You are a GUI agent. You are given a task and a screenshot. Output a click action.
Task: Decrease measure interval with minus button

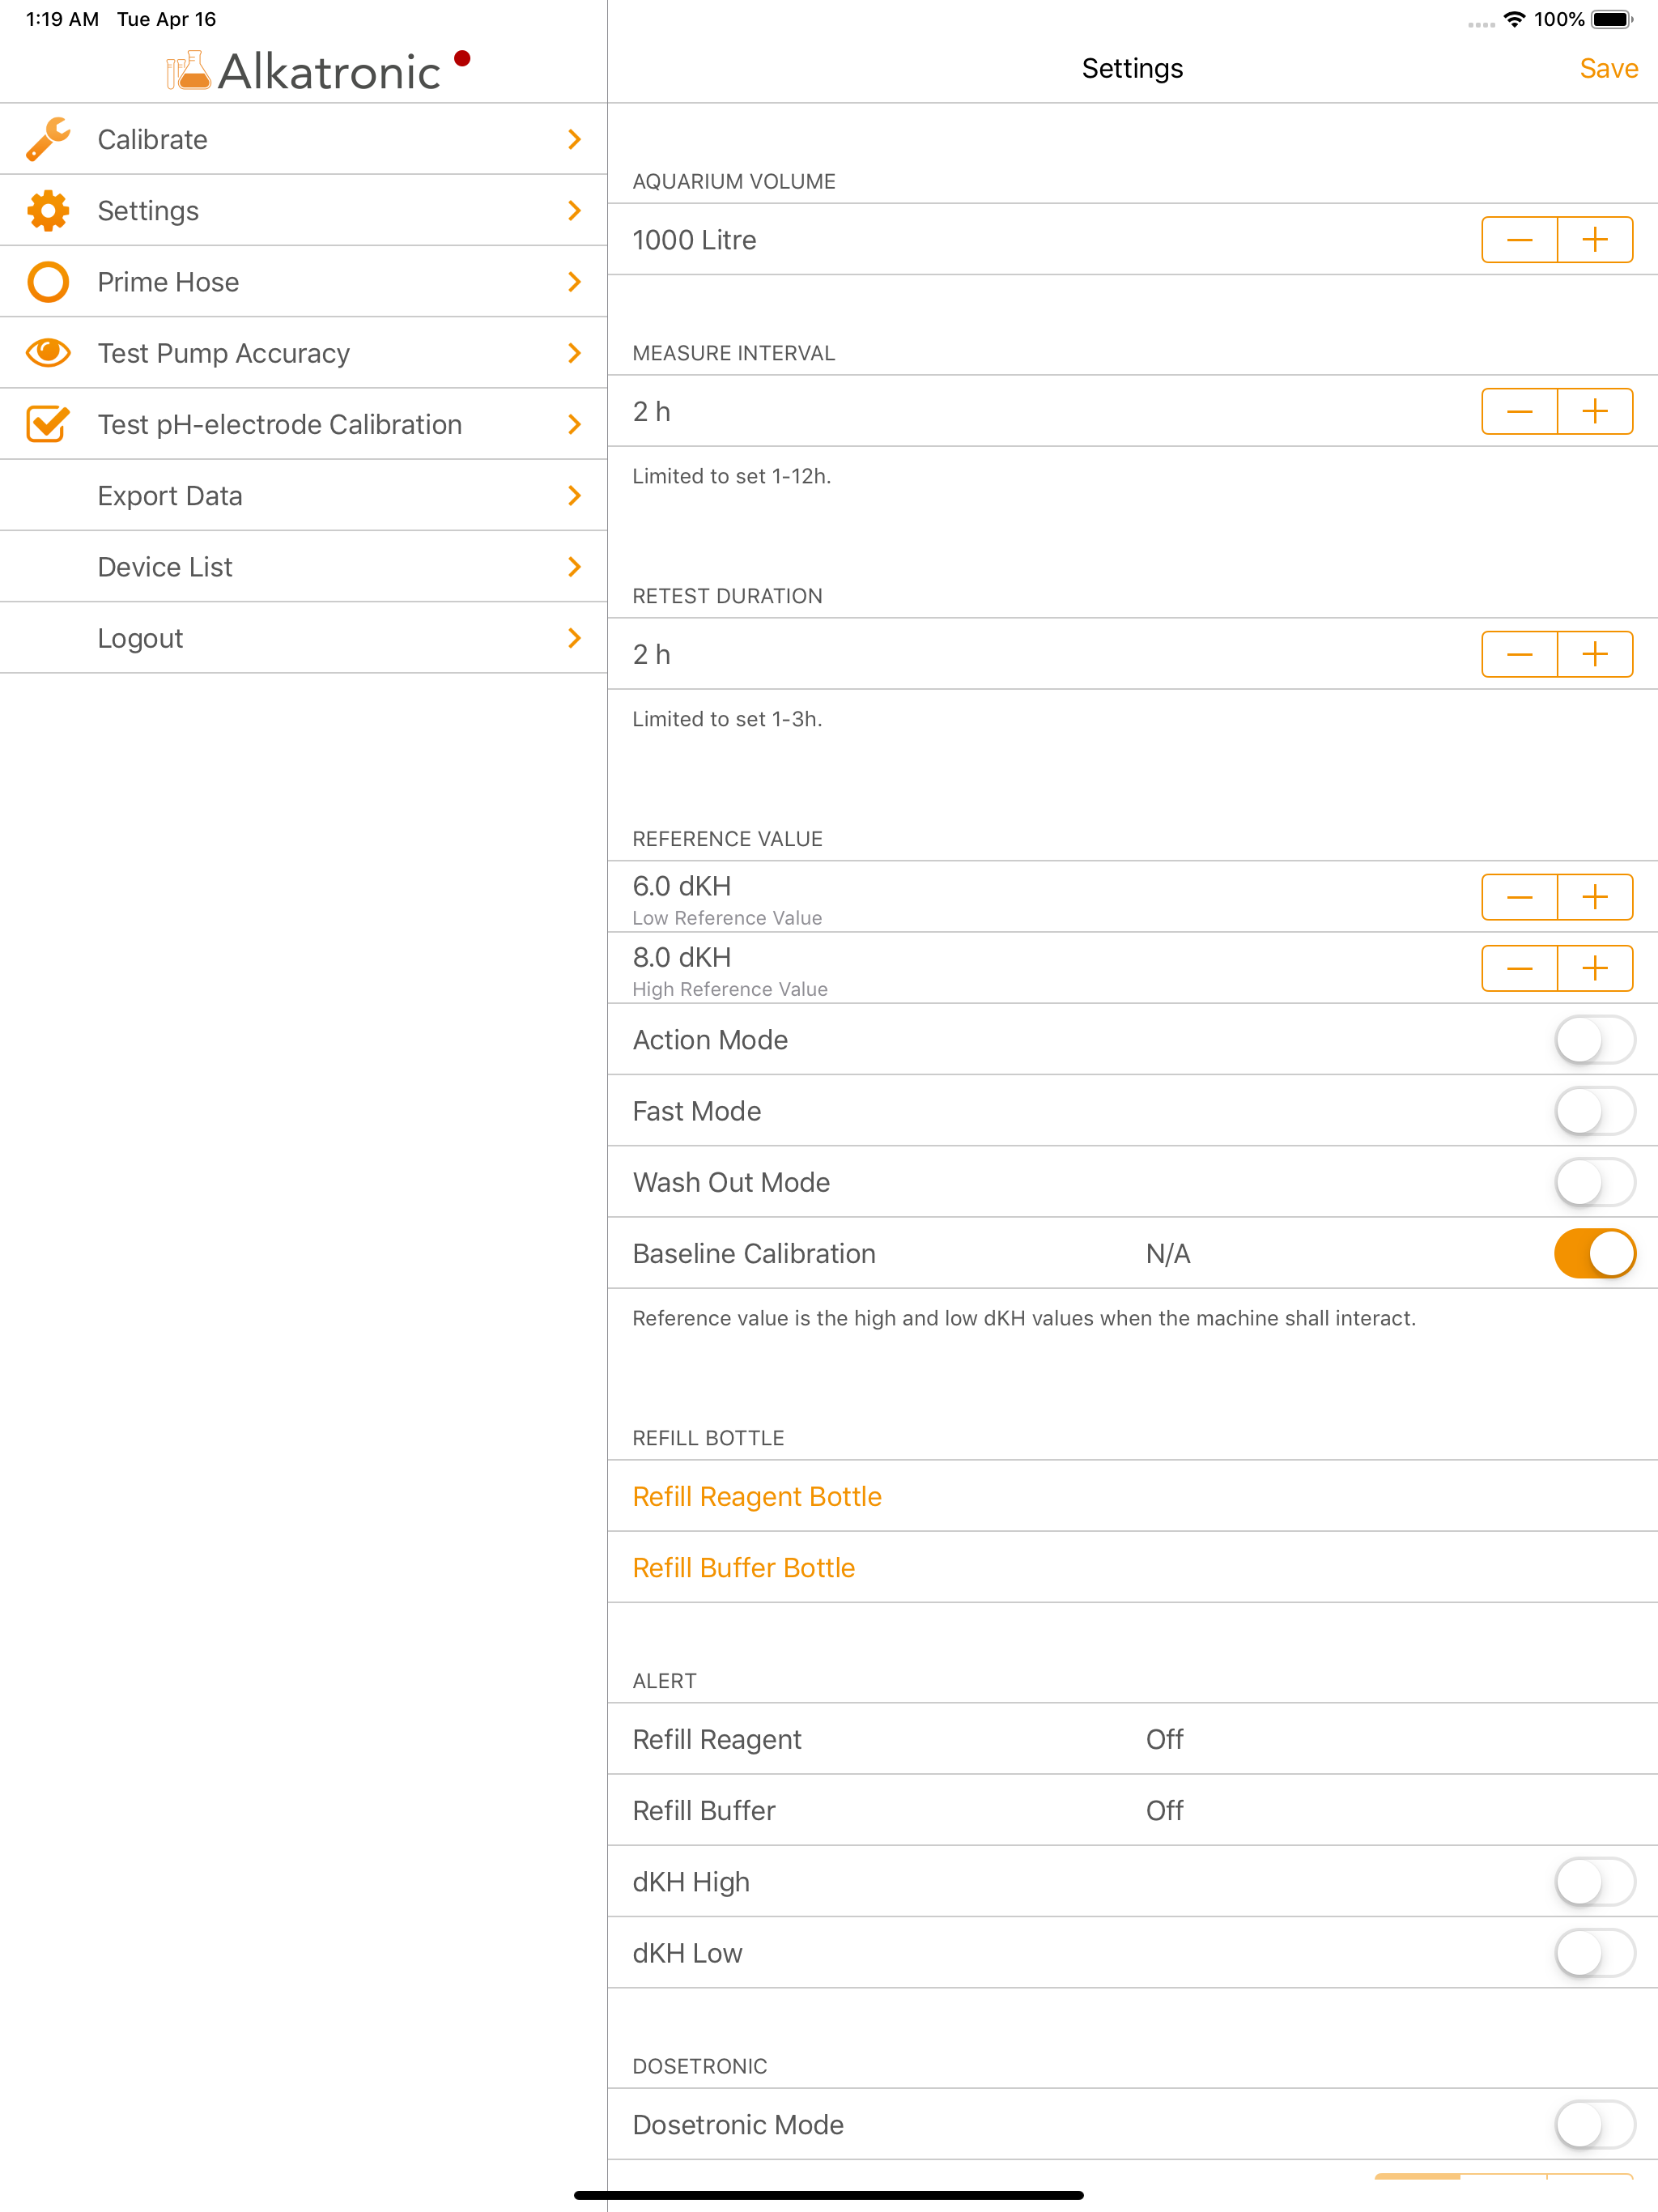coord(1519,412)
